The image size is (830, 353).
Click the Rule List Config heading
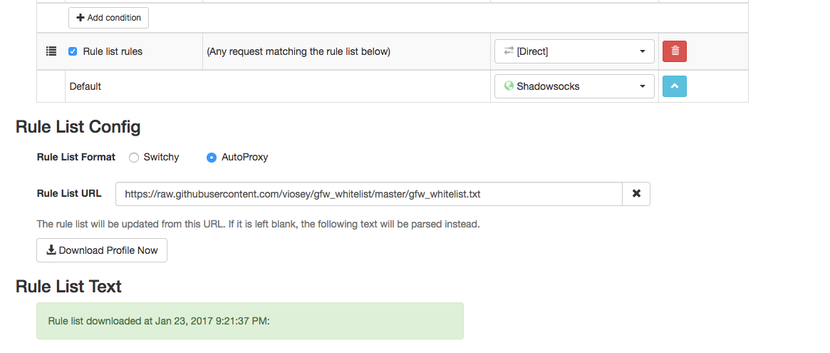pos(78,127)
